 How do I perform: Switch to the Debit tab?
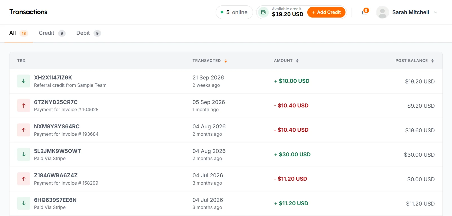click(88, 33)
